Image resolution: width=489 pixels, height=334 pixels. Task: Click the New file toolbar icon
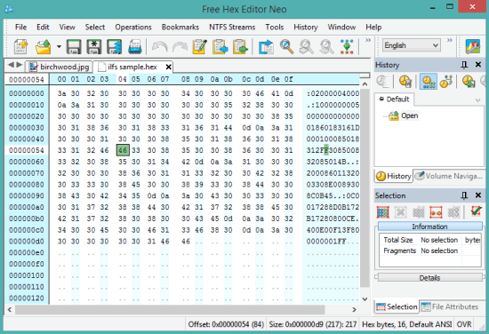pos(20,46)
